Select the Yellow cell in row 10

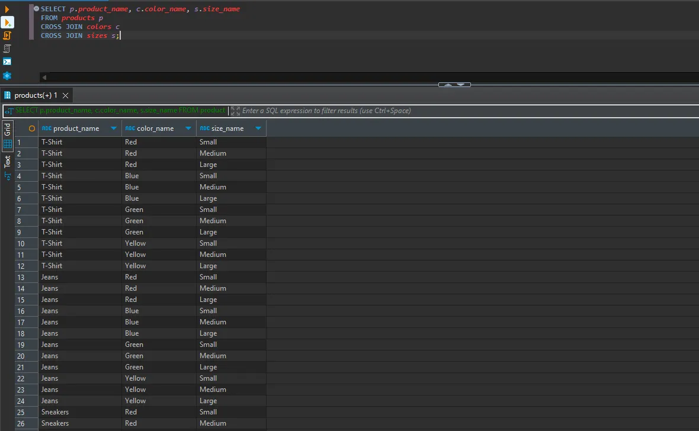159,243
